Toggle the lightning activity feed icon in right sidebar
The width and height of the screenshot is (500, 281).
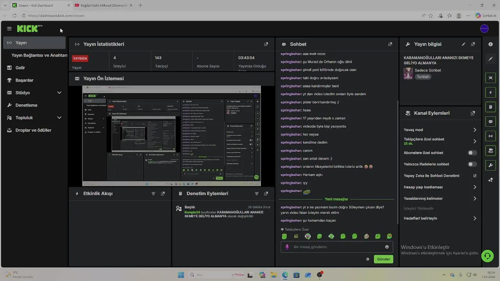pos(491,92)
